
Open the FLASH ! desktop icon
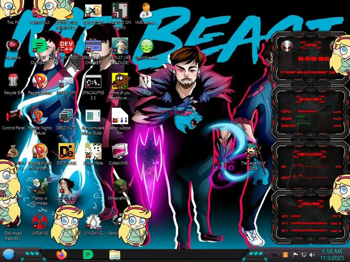click(x=146, y=84)
